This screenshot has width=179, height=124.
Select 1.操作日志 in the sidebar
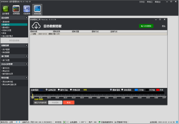6,68
